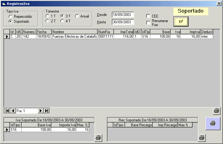Click the Desde date field
This screenshot has height=144, width=223.
[123, 15]
